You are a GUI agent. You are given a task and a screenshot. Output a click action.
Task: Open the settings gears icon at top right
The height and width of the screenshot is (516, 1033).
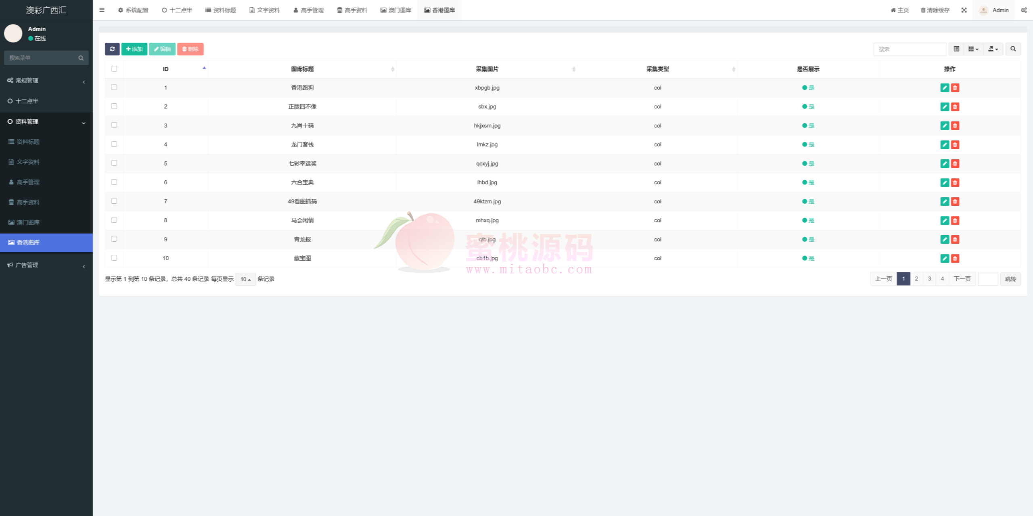[x=1024, y=10]
